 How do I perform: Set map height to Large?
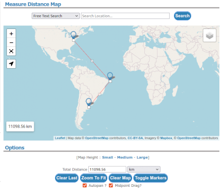point(142,157)
